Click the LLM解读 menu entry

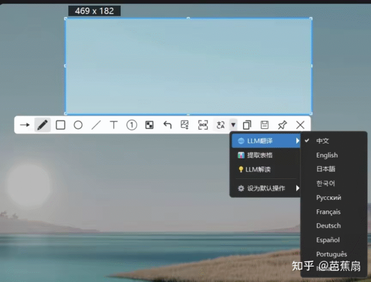[x=258, y=169]
